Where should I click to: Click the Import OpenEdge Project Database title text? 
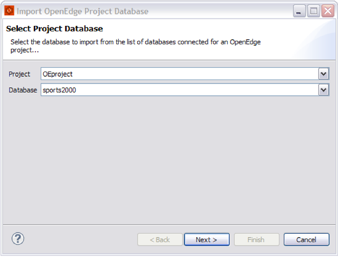83,11
